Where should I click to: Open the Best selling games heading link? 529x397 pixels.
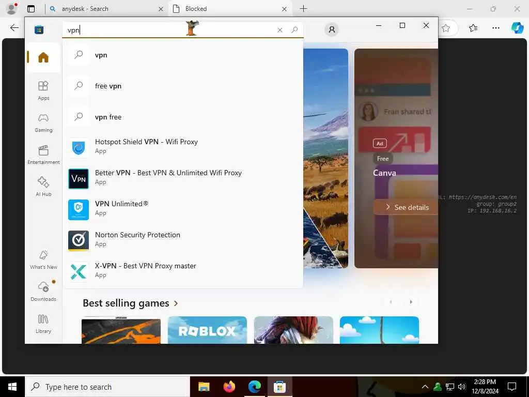(x=126, y=303)
